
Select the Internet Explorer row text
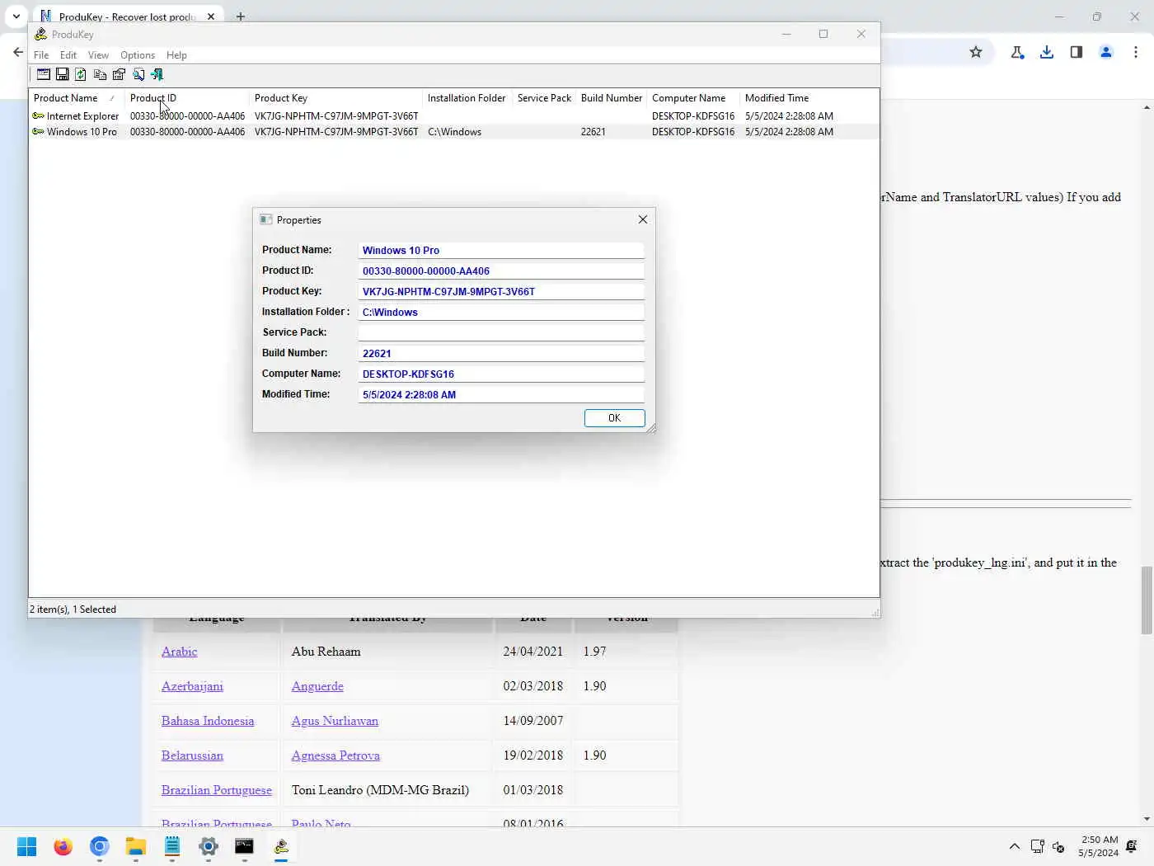tap(82, 116)
